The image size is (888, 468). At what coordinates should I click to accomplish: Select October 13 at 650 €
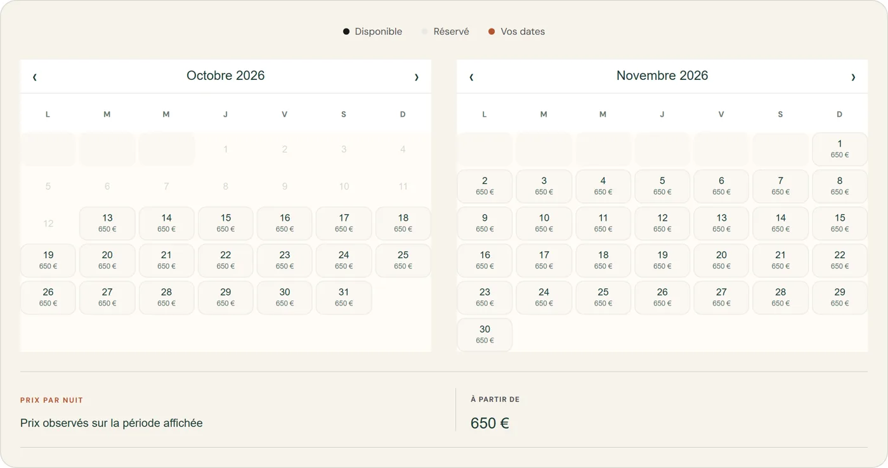pyautogui.click(x=107, y=223)
